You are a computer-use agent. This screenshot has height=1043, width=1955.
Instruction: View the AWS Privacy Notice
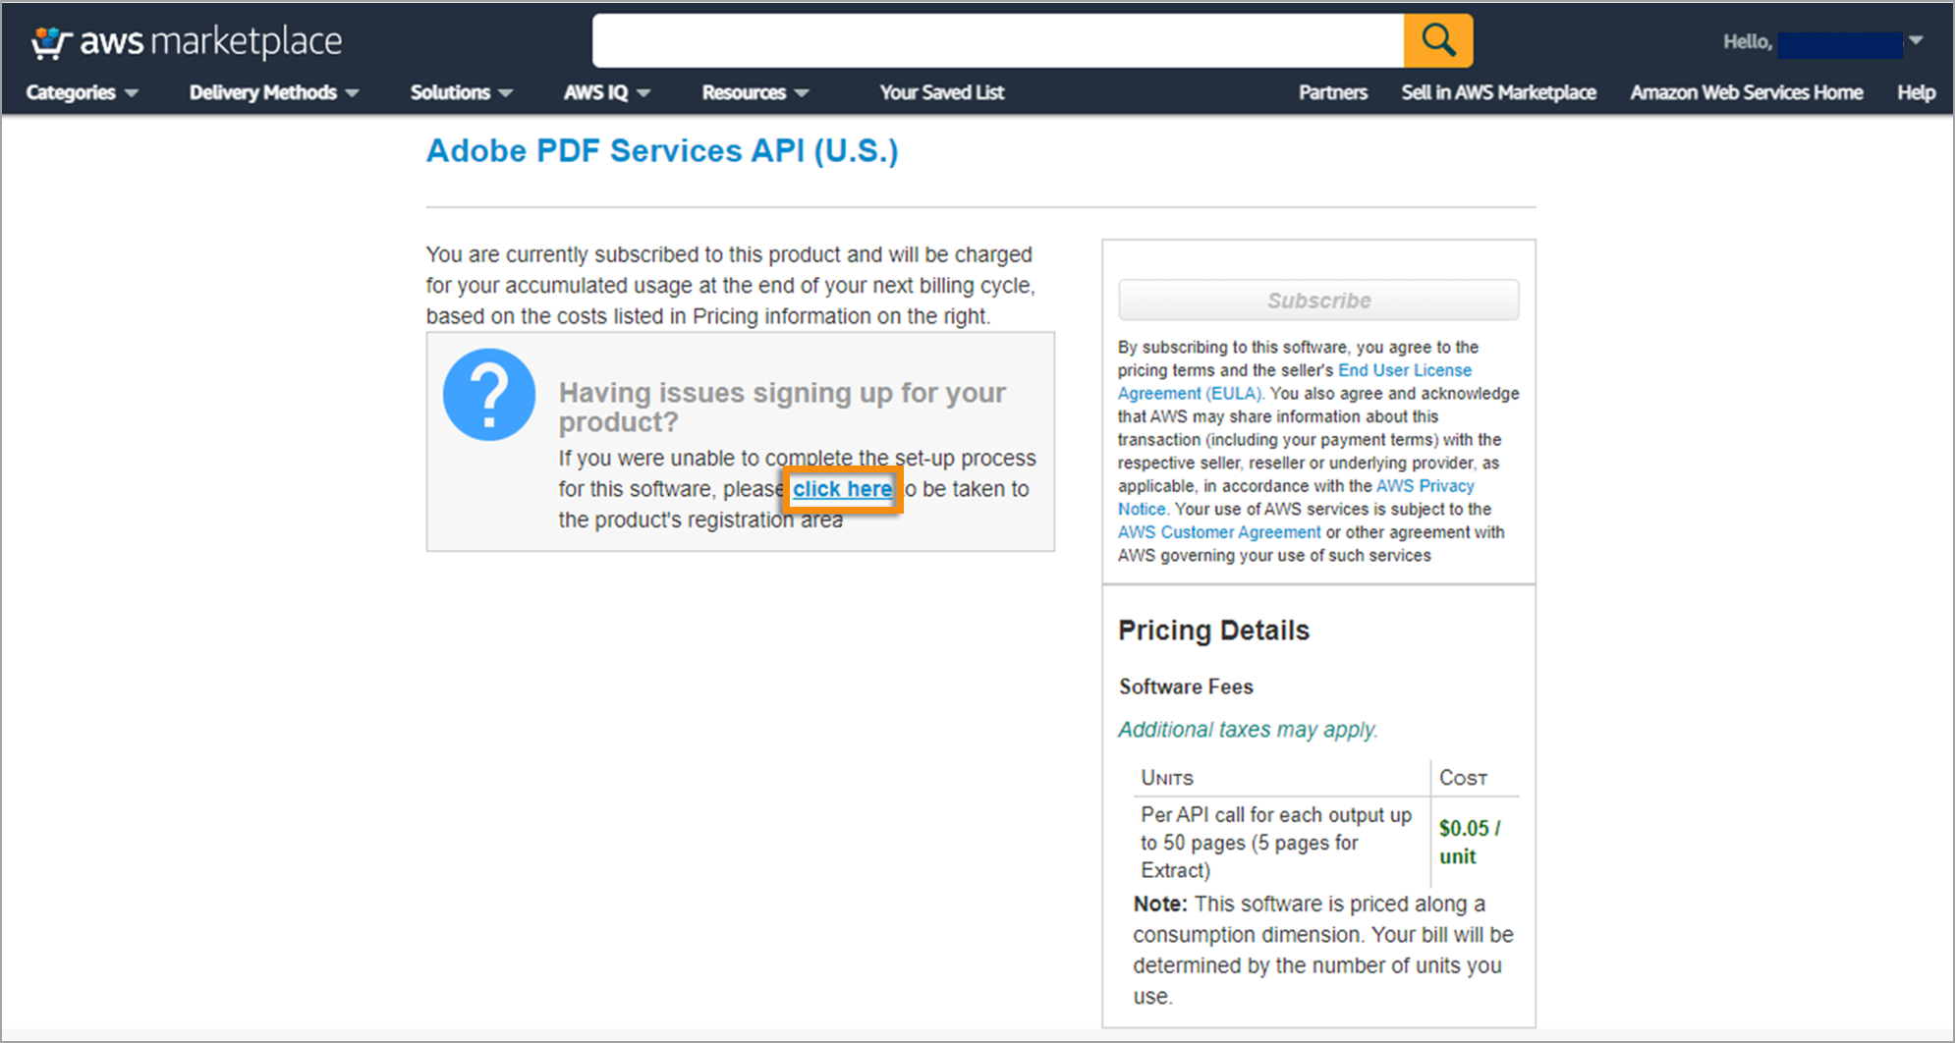(1424, 485)
